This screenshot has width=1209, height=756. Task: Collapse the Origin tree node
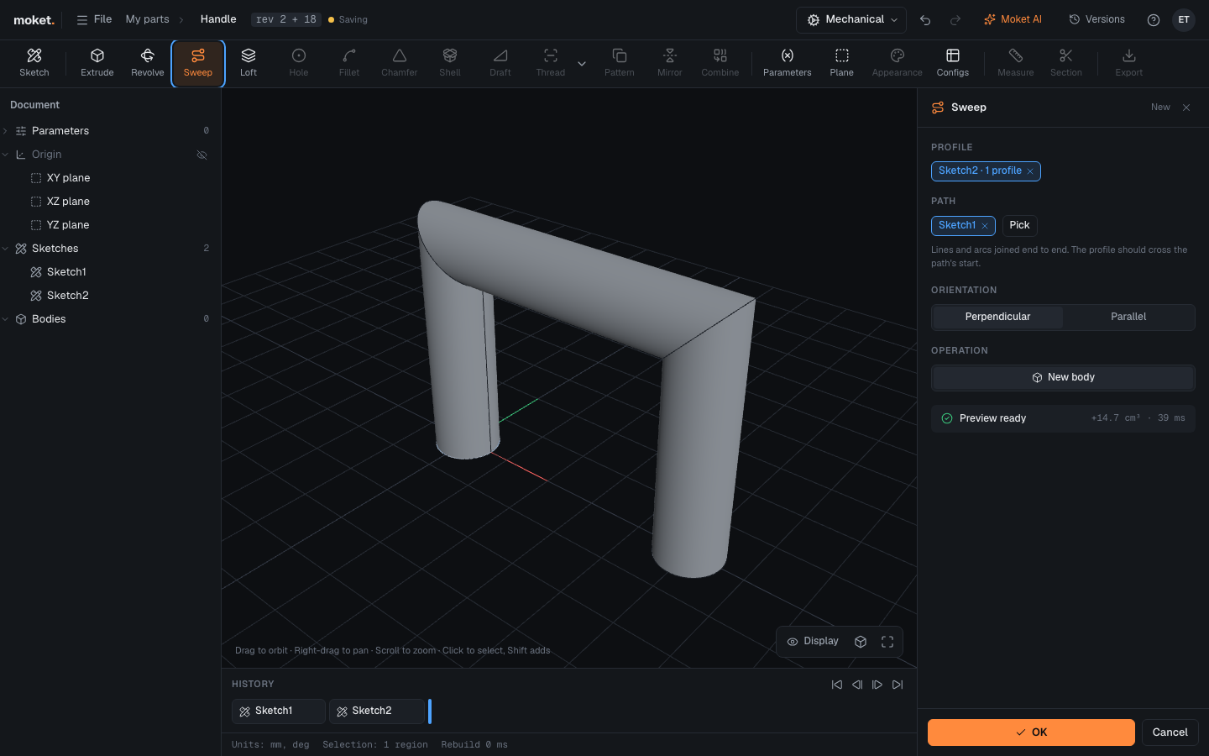coord(6,155)
